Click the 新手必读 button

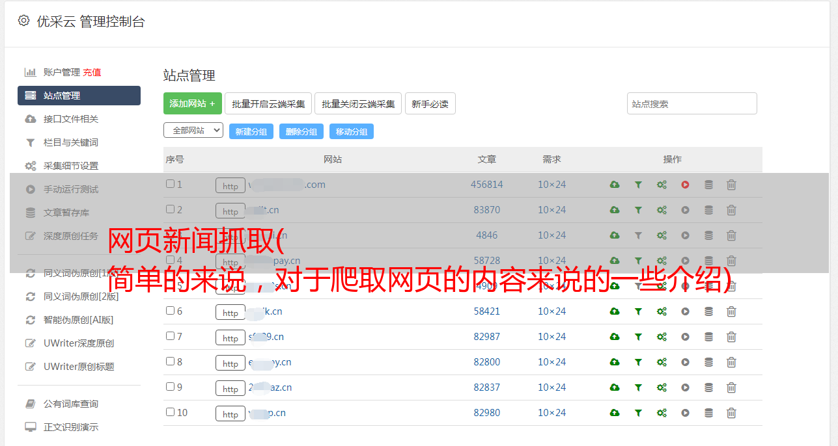[430, 103]
